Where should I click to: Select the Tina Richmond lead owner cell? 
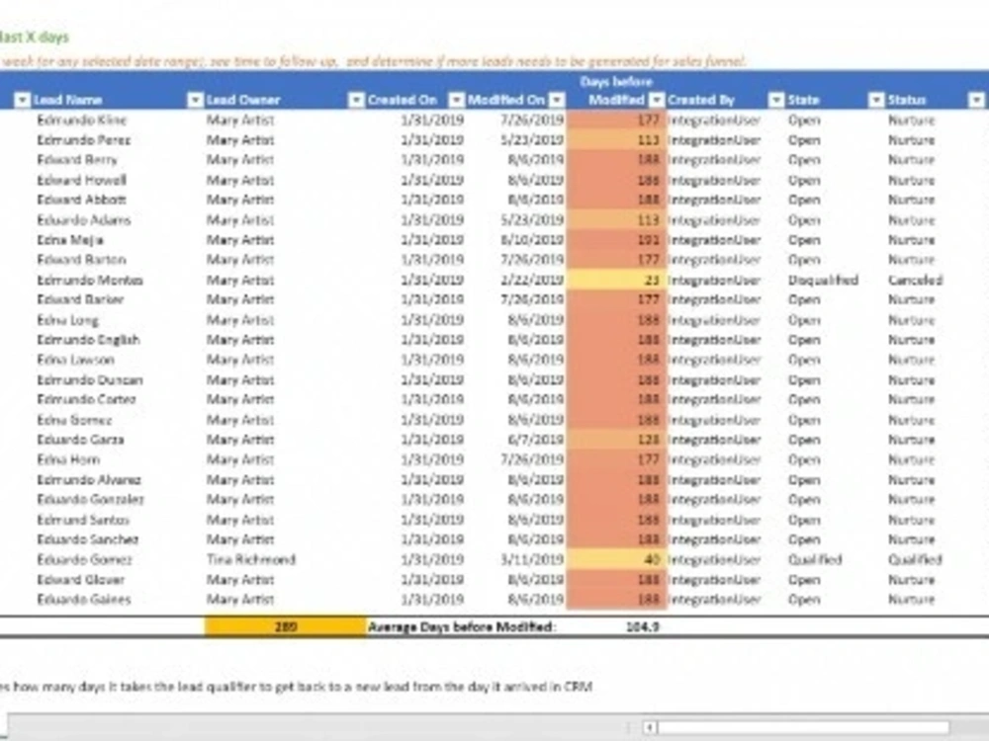point(250,559)
